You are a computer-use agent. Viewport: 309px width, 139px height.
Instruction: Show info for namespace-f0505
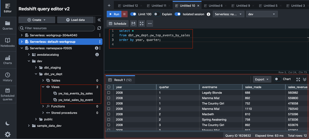(x=96, y=48)
